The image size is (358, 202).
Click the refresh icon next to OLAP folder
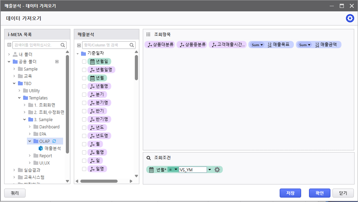pyautogui.click(x=54, y=141)
